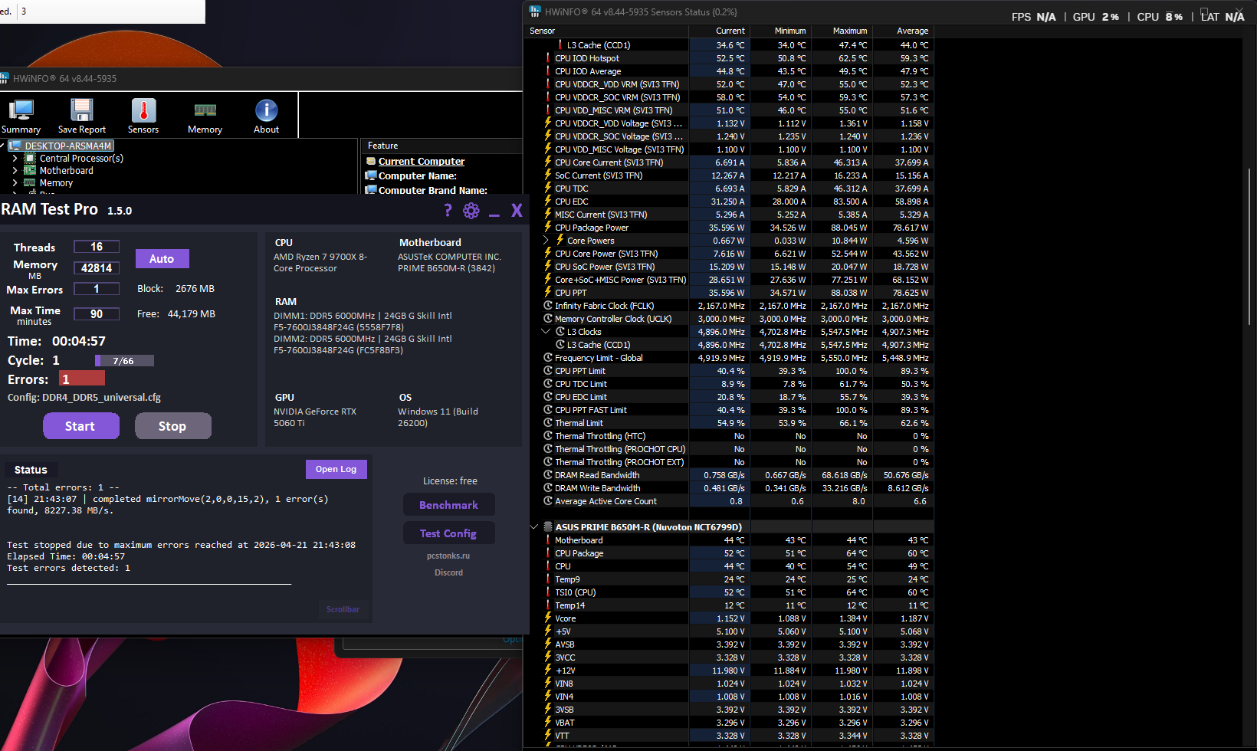Click lightning icon beside SoC Current (SVI3 TFN)
1257x751 pixels.
548,175
